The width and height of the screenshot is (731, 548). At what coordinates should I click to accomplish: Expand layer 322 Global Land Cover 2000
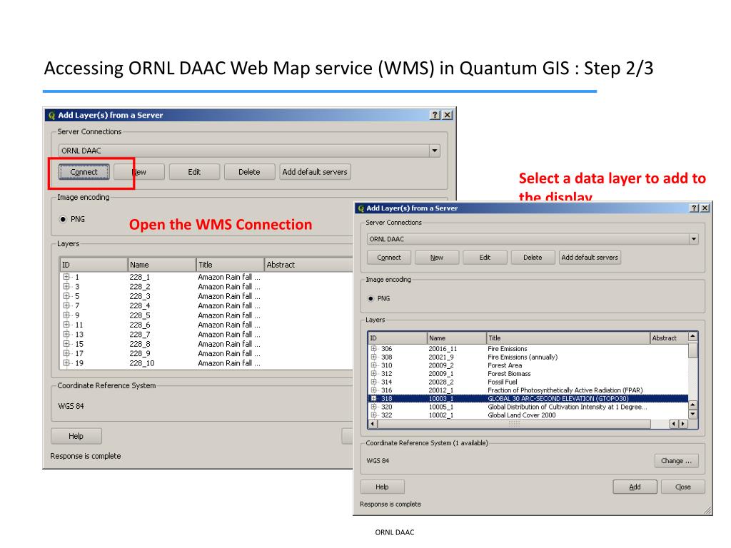(x=374, y=415)
